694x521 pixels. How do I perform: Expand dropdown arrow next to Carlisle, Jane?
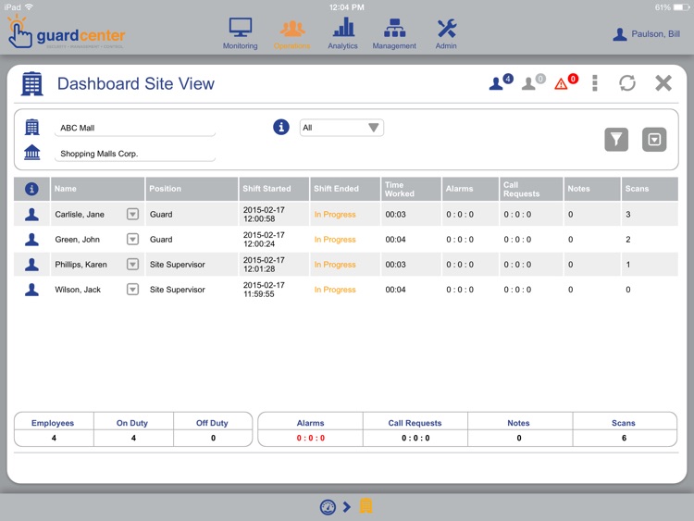pyautogui.click(x=132, y=215)
